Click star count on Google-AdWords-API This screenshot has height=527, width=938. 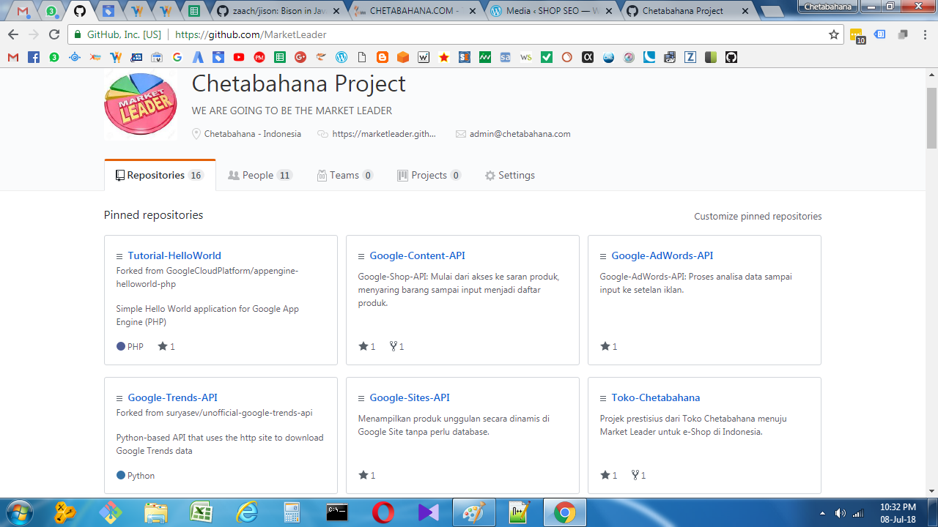coord(609,346)
